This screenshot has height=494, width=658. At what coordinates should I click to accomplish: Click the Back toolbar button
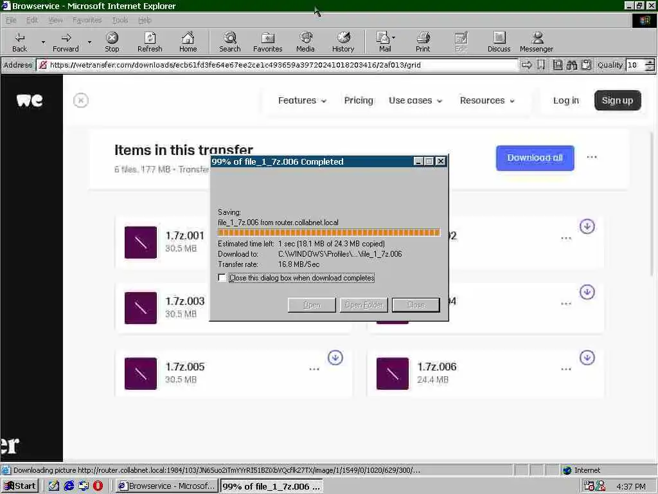pyautogui.click(x=19, y=42)
